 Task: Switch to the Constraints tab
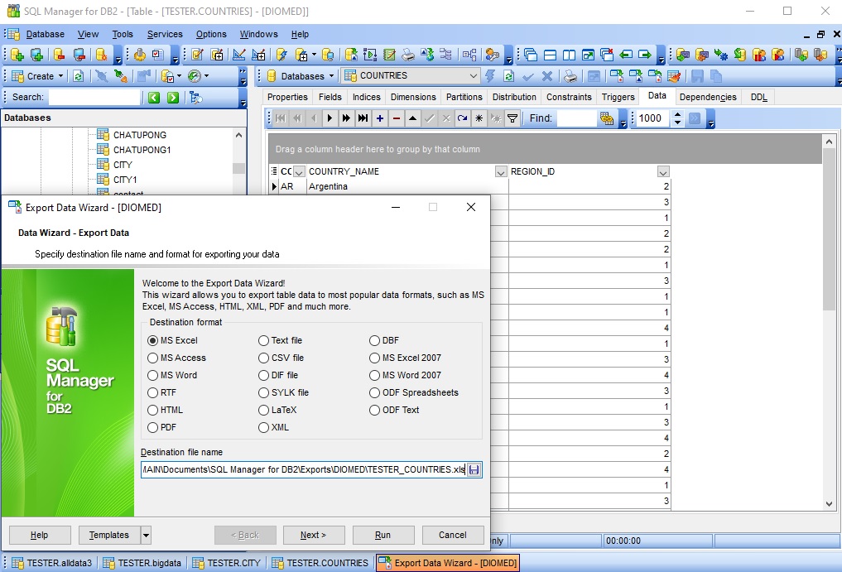pyautogui.click(x=569, y=97)
